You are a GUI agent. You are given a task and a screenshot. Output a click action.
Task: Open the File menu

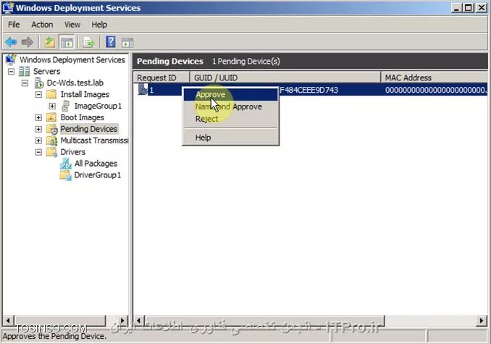pyautogui.click(x=14, y=25)
